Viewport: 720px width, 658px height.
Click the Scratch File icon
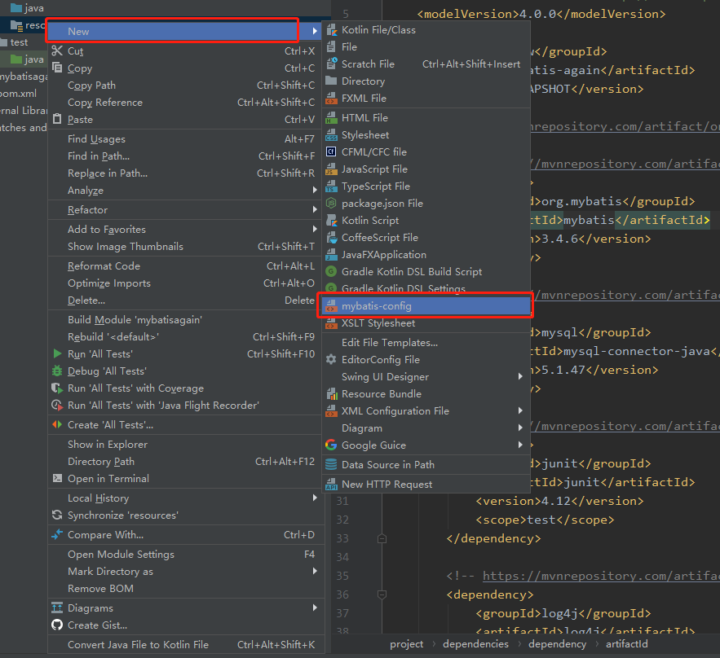(x=331, y=64)
